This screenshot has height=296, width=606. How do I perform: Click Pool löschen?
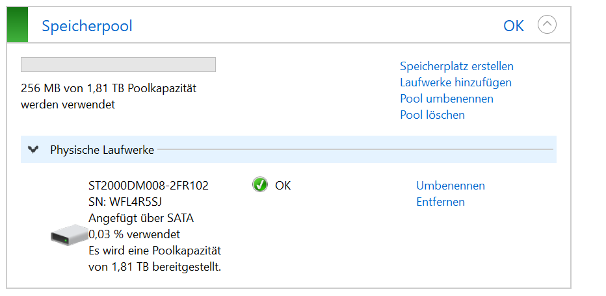click(432, 115)
